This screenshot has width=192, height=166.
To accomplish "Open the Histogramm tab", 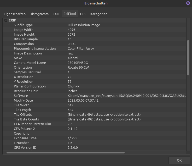I will (39, 14).
